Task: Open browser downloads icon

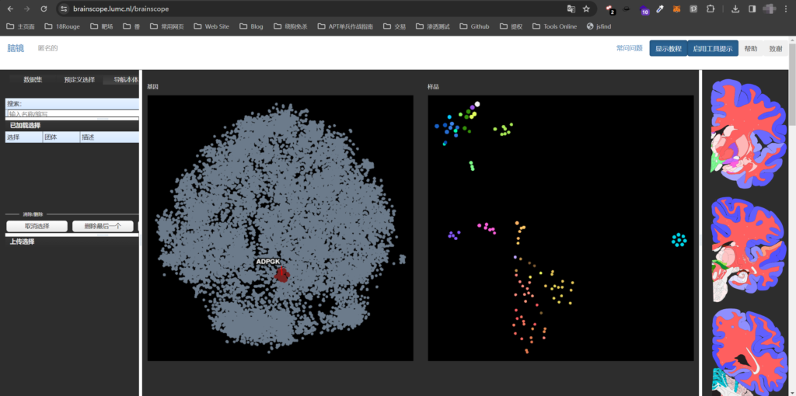Action: (735, 9)
